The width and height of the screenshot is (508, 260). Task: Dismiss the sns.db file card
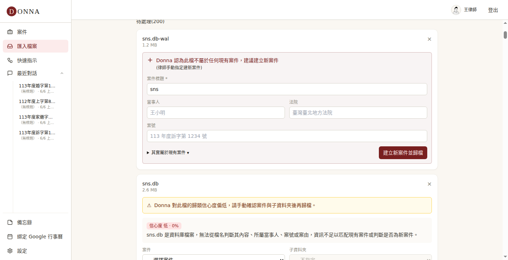pyautogui.click(x=429, y=184)
